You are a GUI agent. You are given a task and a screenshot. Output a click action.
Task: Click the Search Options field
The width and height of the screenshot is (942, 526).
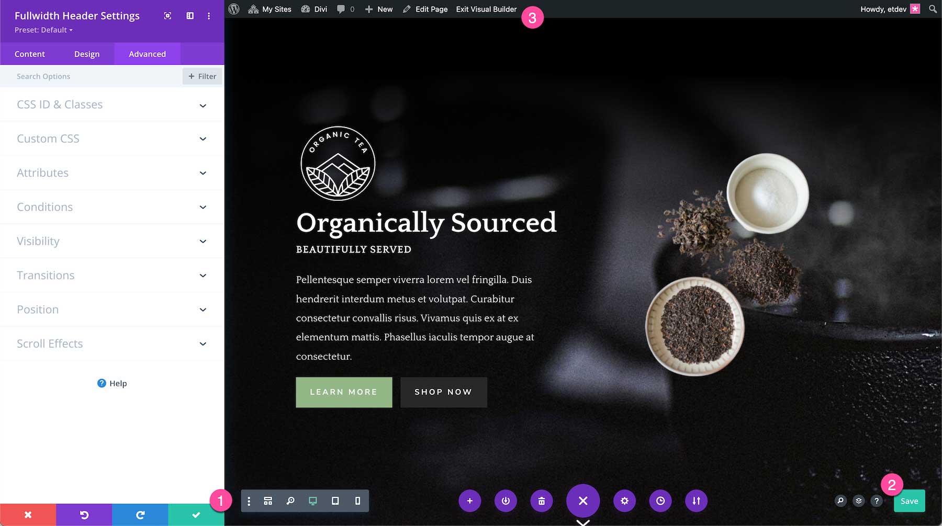tap(92, 76)
